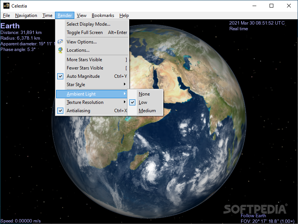Image resolution: width=298 pixels, height=224 pixels.
Task: Open the Help menu
Action: click(x=124, y=15)
